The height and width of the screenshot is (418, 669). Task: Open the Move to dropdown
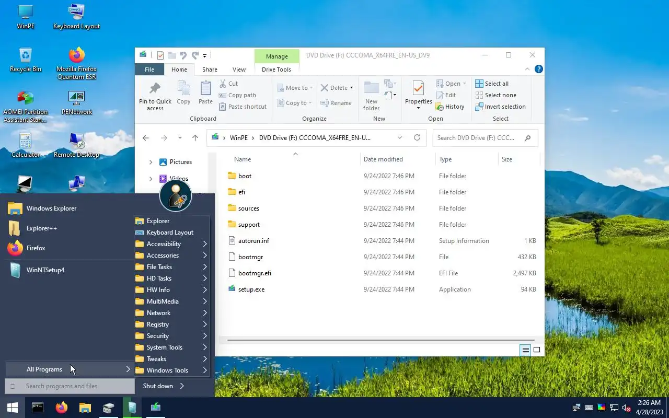(x=295, y=88)
